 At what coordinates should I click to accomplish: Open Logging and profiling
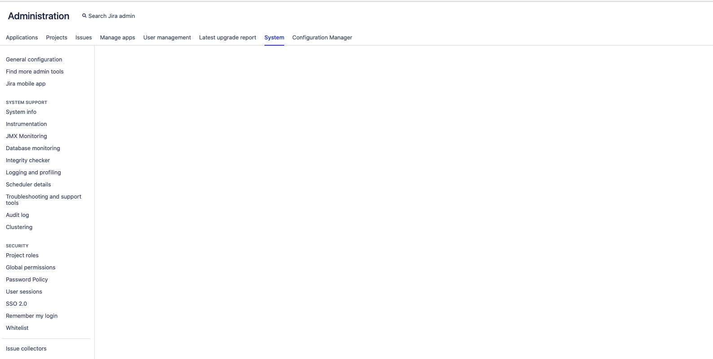[33, 173]
